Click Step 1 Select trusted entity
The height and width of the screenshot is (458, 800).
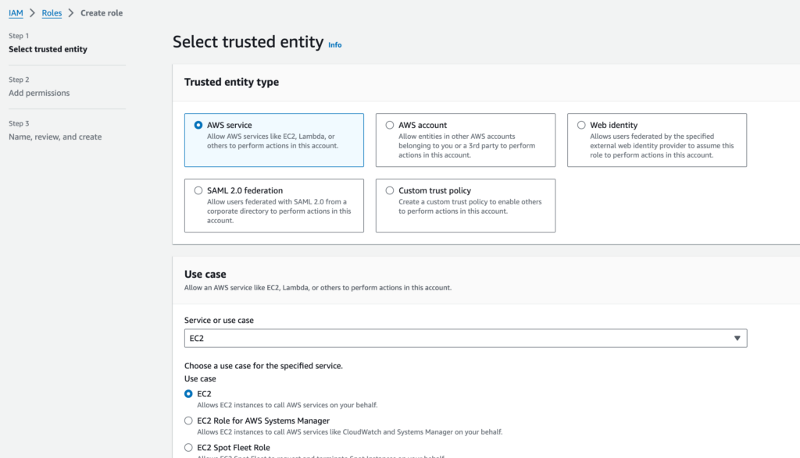(x=48, y=49)
